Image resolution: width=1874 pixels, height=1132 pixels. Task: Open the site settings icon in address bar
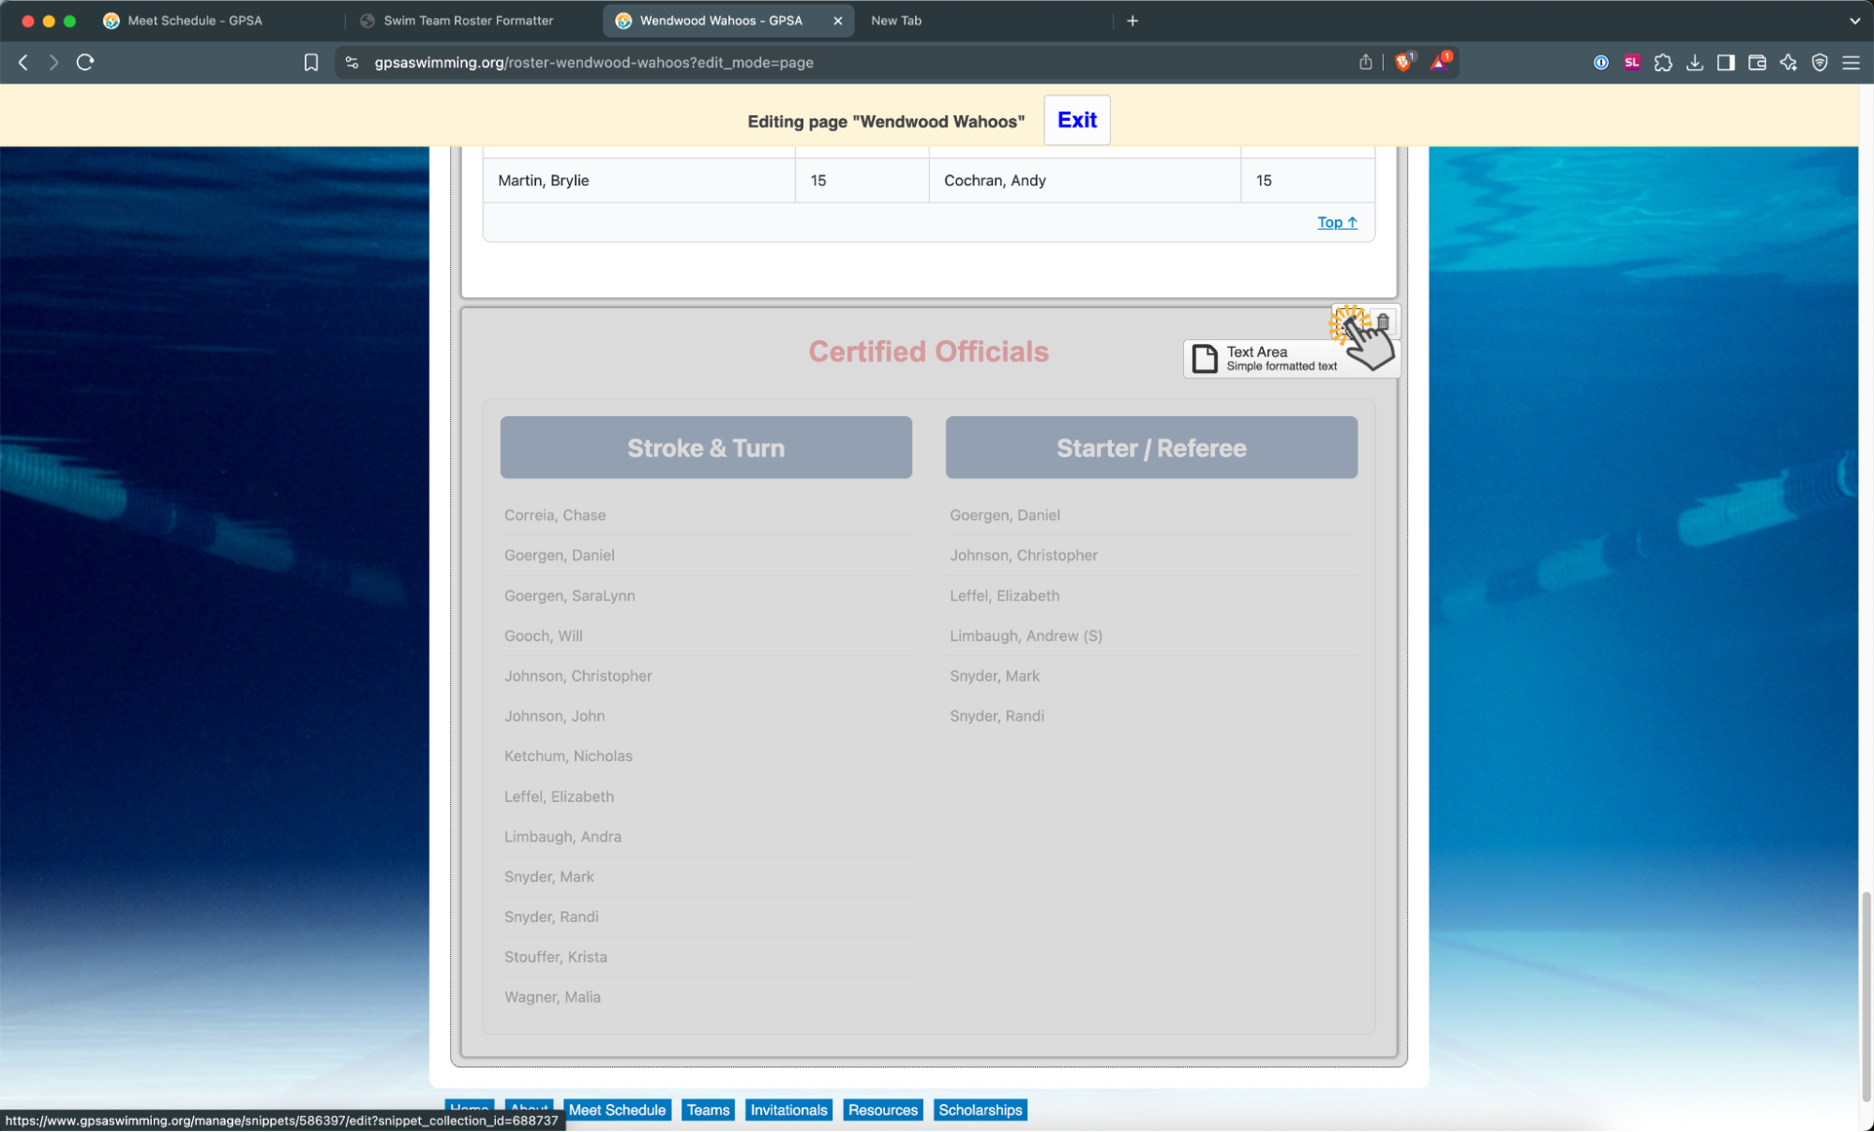click(x=352, y=62)
